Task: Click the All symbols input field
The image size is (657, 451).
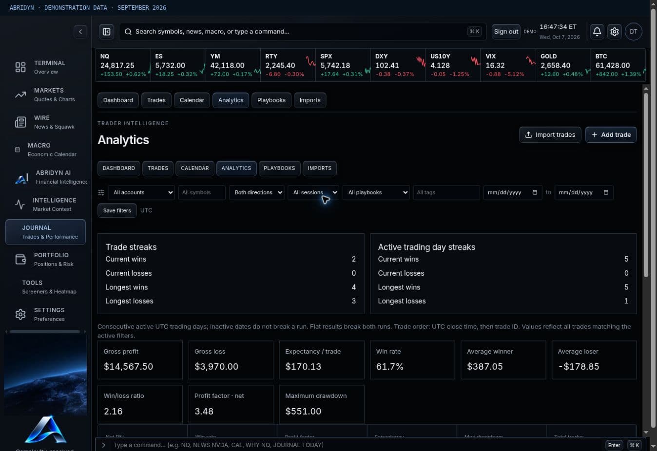Action: click(202, 193)
